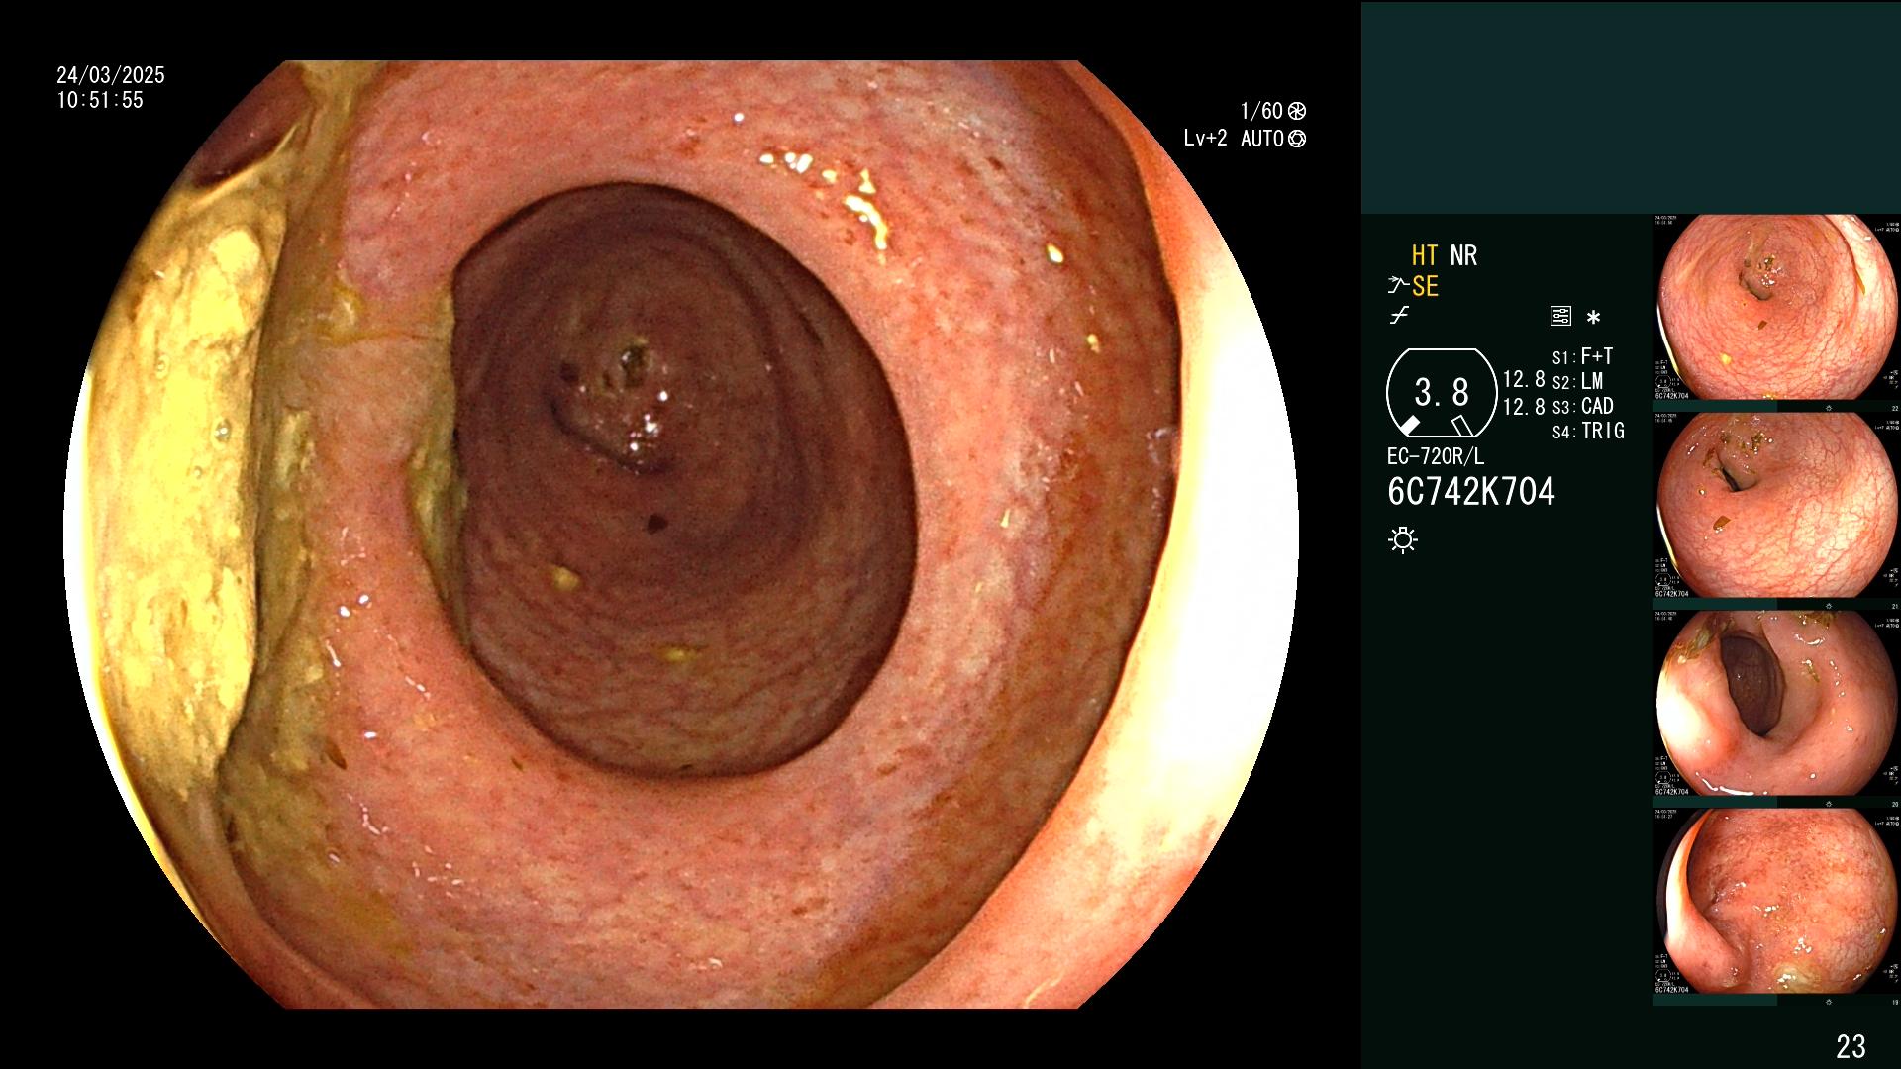Click the iris aperture icon beside AUTO
The height and width of the screenshot is (1069, 1901).
coord(1297,139)
